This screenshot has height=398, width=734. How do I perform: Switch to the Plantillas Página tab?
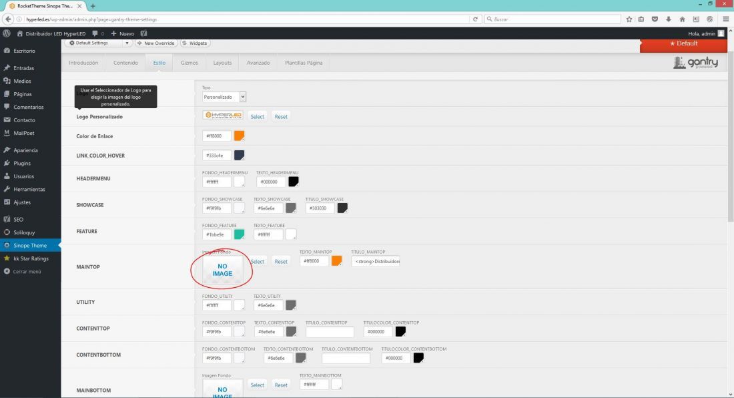point(304,63)
